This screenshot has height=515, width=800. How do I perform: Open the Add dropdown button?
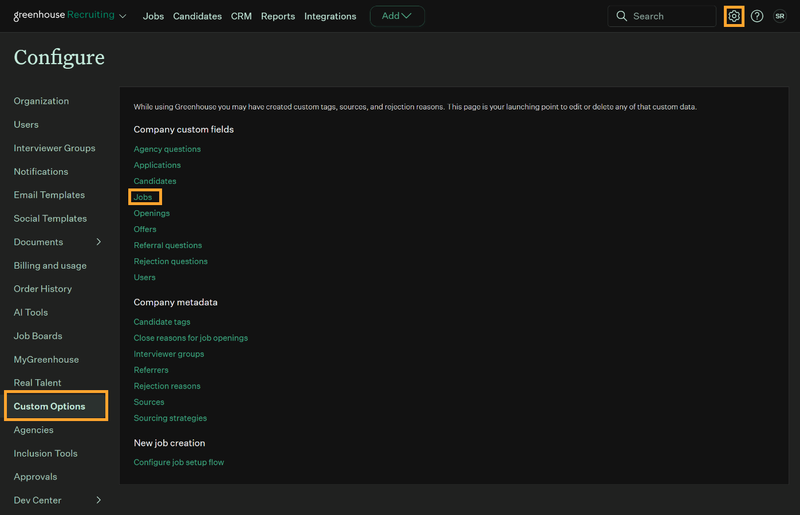click(397, 16)
